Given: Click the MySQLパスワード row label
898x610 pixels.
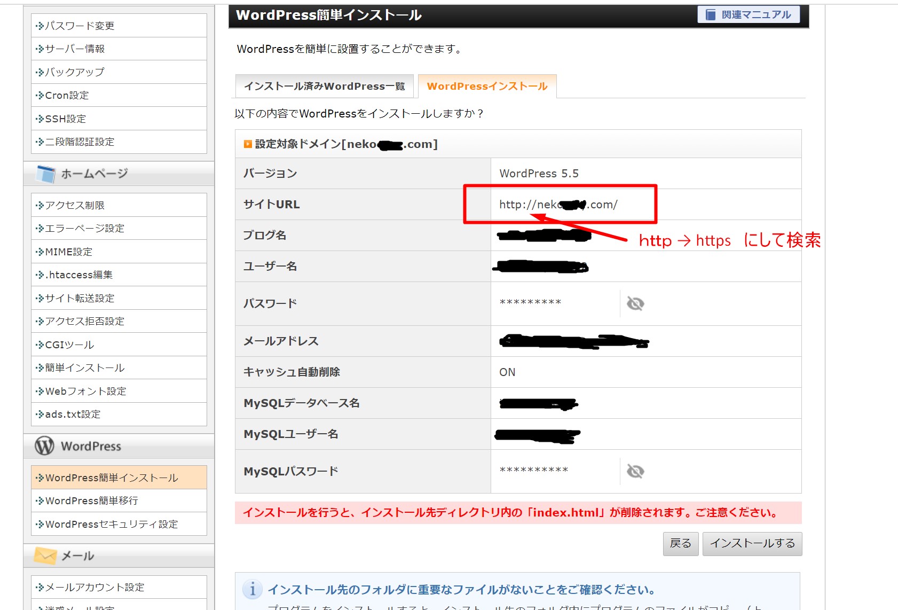Looking at the screenshot, I should tap(291, 472).
